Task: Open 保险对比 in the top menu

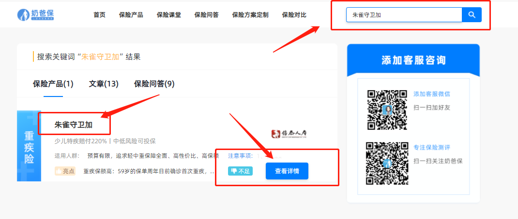Action: pos(294,15)
